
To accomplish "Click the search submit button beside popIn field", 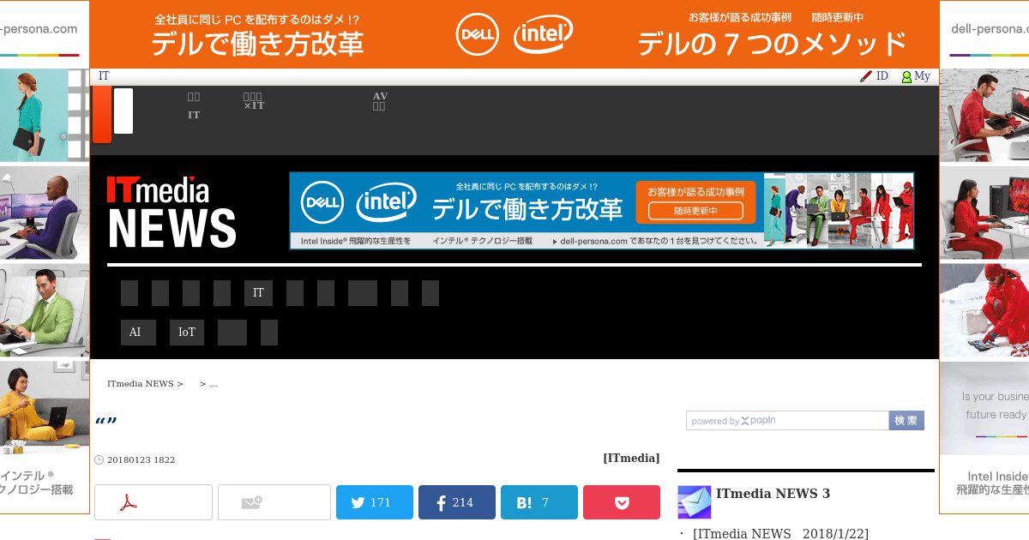I will tap(906, 421).
